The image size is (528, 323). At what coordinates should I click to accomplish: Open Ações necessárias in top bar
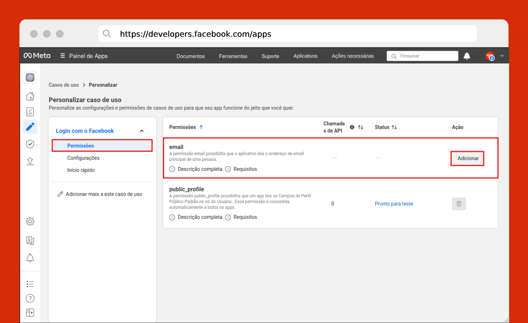[353, 56]
